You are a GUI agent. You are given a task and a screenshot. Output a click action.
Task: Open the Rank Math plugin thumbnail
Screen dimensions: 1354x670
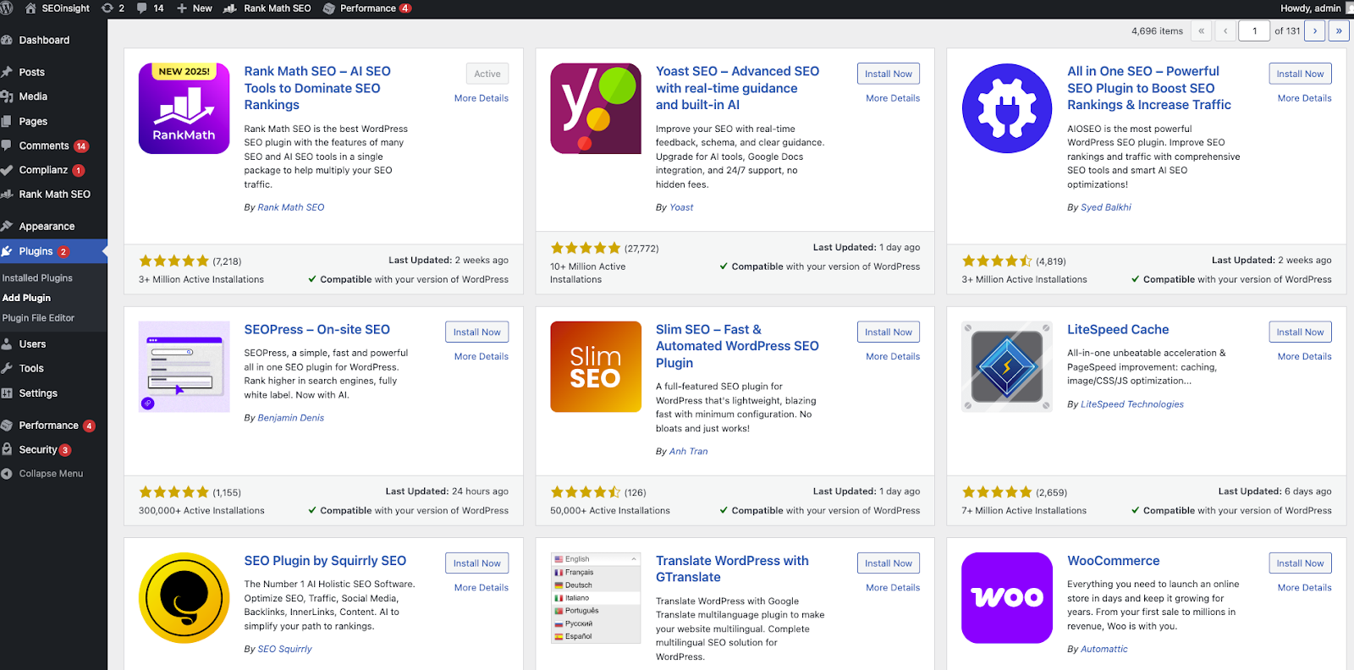coord(184,108)
